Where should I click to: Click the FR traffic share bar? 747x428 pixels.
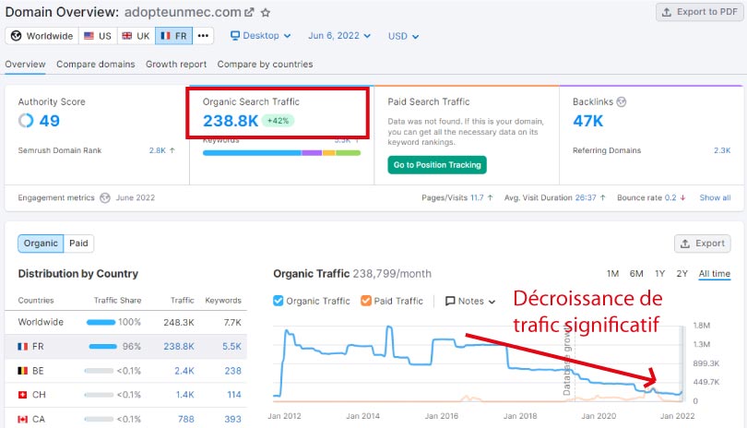click(x=103, y=347)
